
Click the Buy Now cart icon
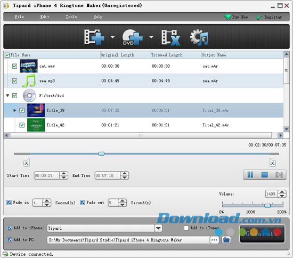227,17
